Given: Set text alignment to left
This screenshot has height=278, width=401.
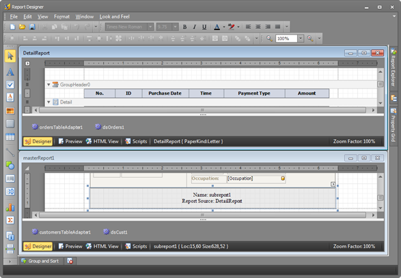Looking at the screenshot, I should [x=248, y=27].
